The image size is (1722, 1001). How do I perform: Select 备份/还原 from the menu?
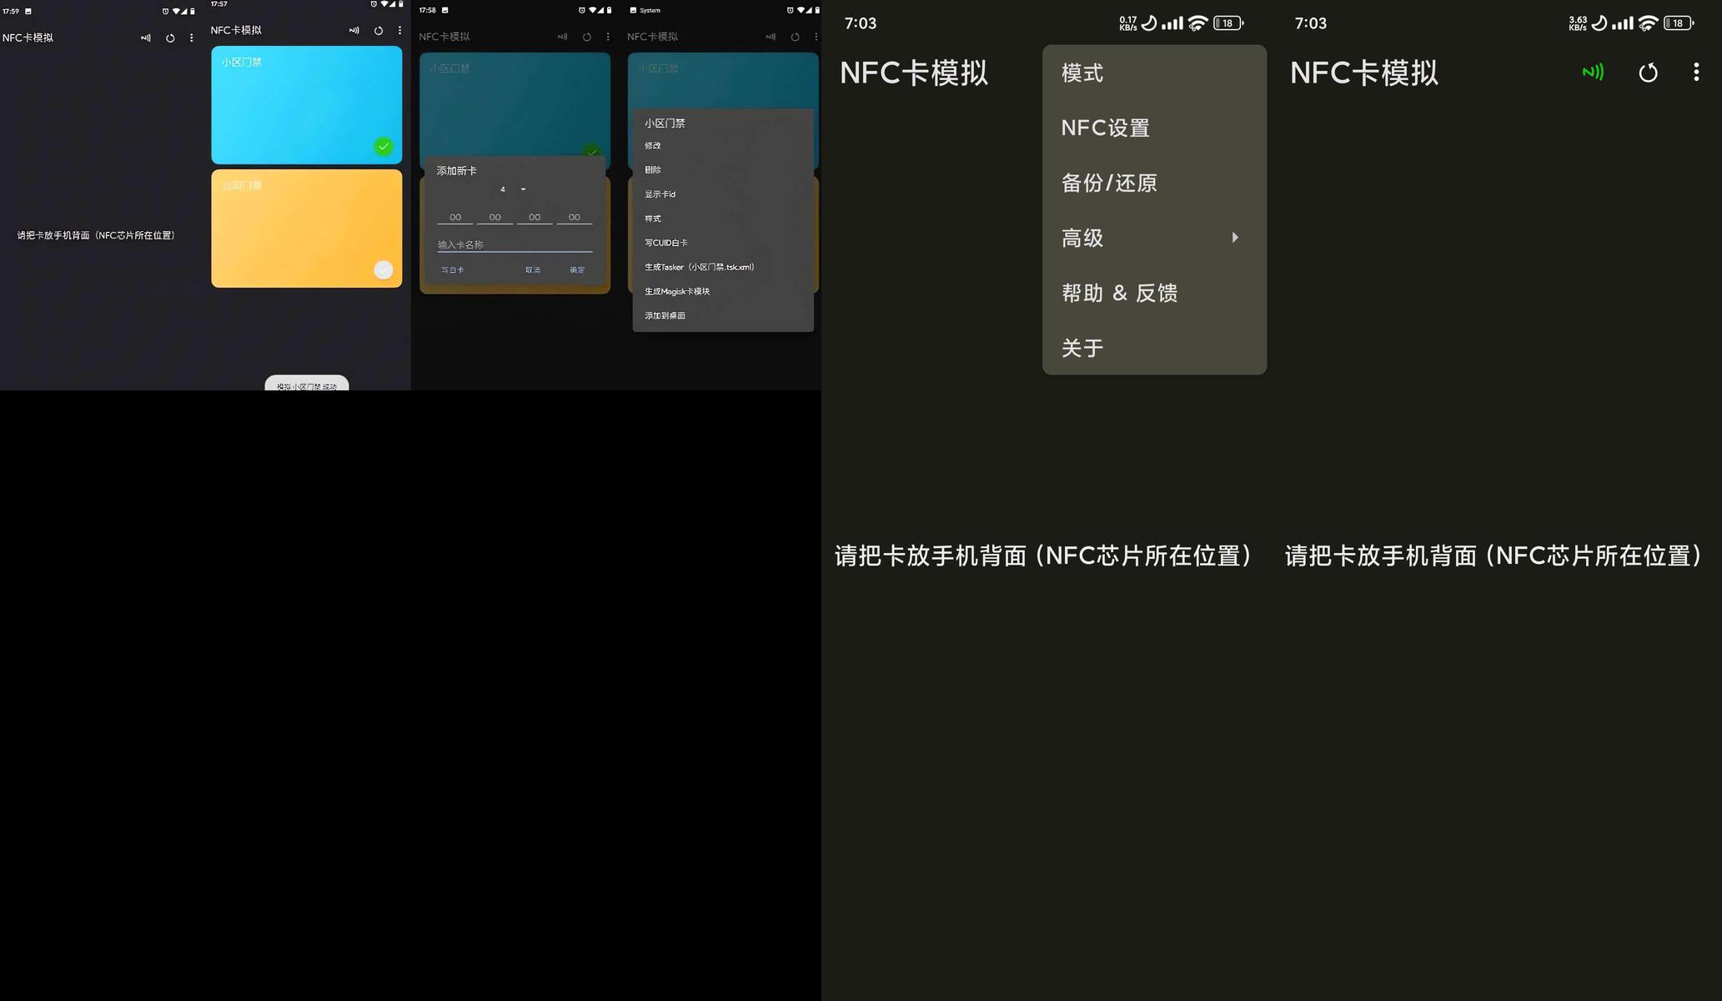1109,183
